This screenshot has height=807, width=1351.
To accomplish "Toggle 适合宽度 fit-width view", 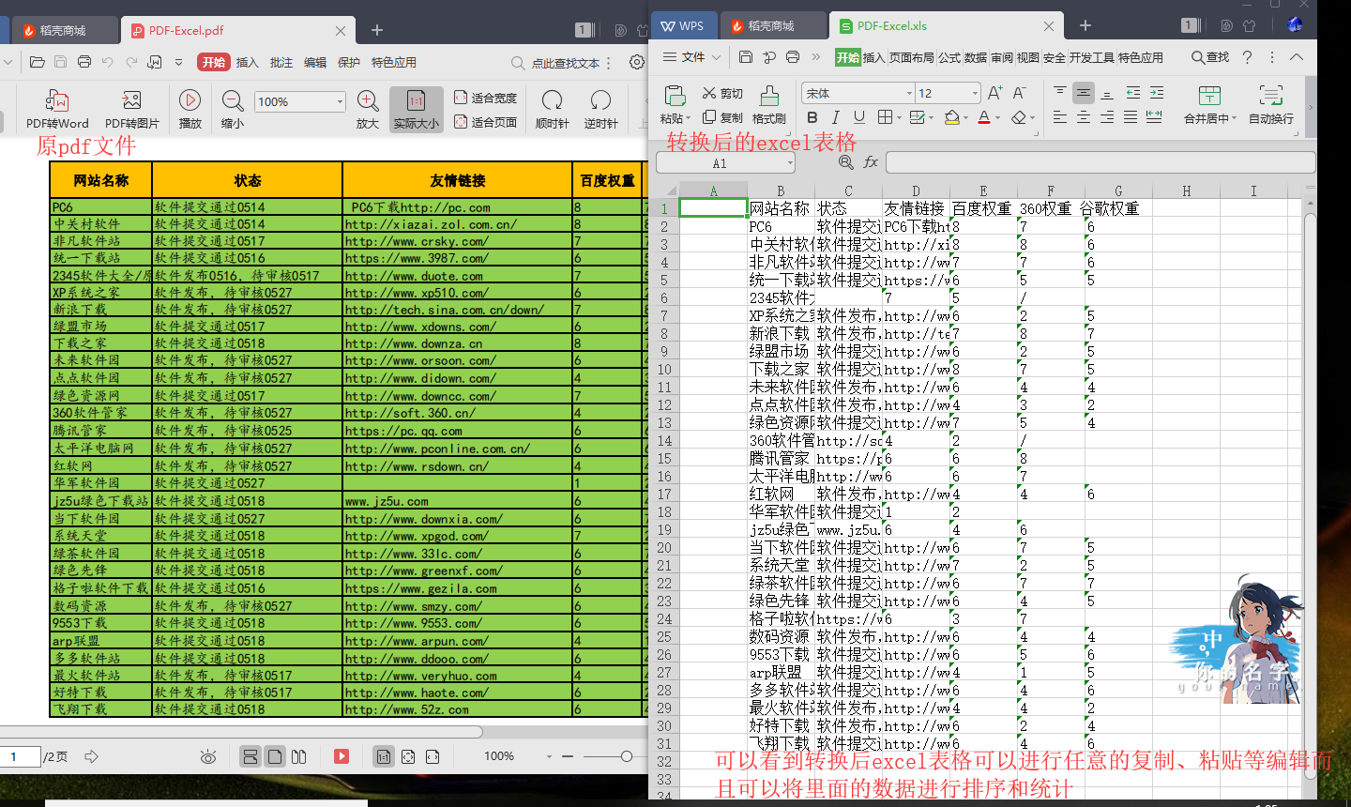I will pyautogui.click(x=486, y=98).
